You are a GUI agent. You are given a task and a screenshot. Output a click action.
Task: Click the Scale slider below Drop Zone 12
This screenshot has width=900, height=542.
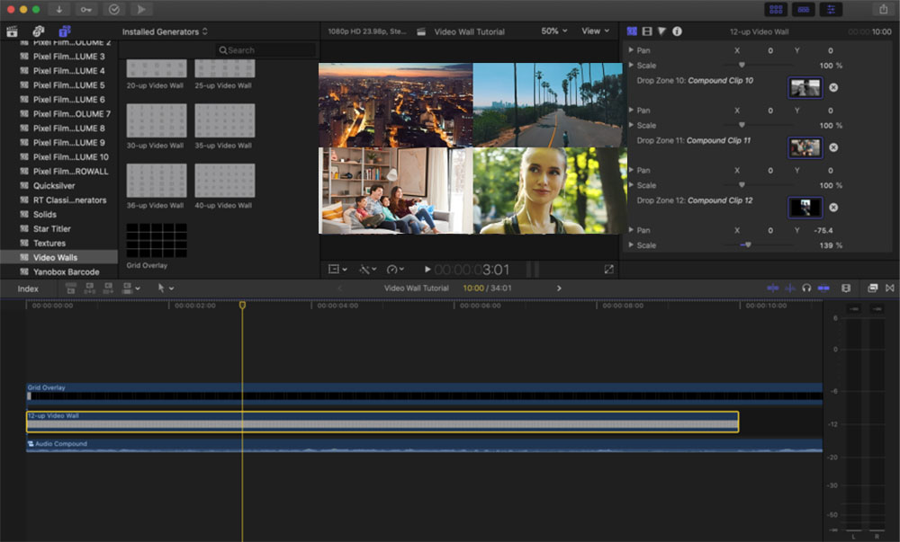(x=748, y=244)
